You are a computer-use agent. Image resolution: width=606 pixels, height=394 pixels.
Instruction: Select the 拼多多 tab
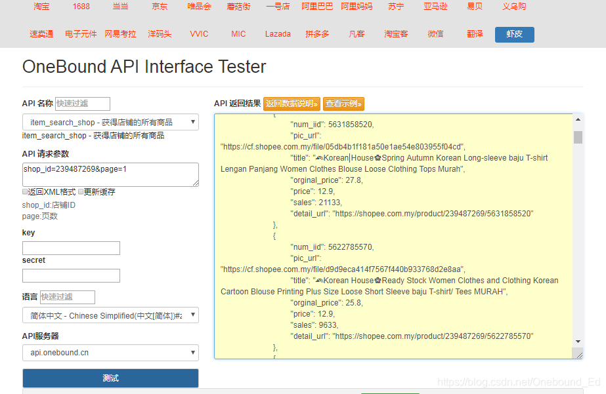click(x=317, y=34)
